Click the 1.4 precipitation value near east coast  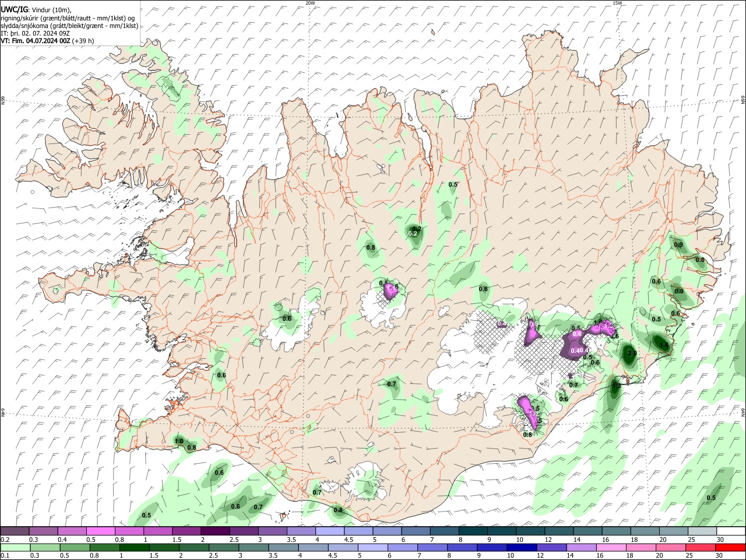[x=664, y=345]
